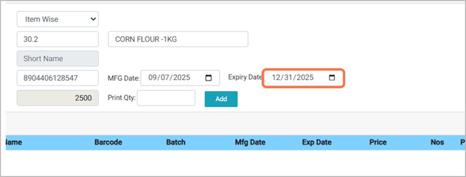466x177 pixels.
Task: Click the Exp Date column header
Action: pyautogui.click(x=316, y=142)
